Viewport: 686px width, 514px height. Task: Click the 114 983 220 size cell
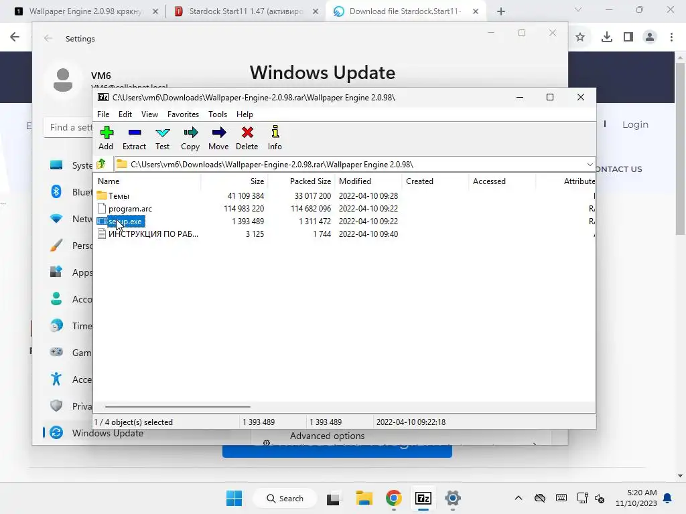(244, 209)
